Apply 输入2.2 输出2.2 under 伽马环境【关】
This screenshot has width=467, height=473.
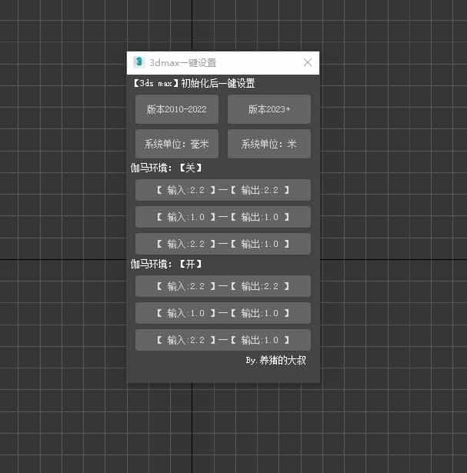click(x=223, y=190)
